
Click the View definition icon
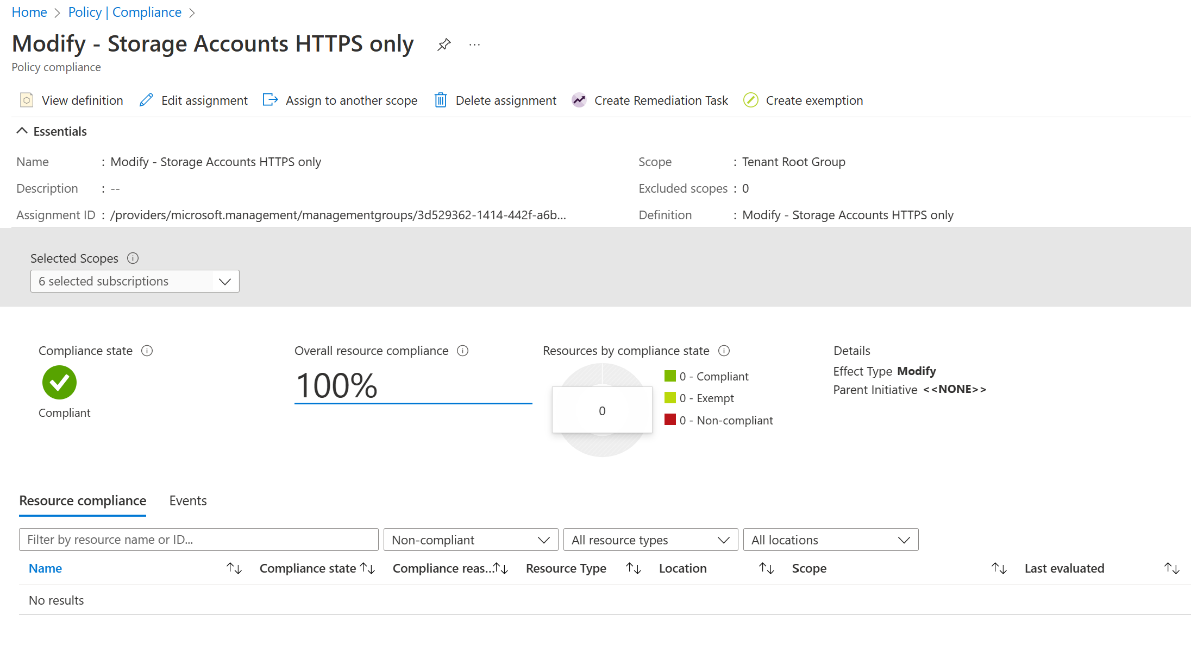point(27,100)
